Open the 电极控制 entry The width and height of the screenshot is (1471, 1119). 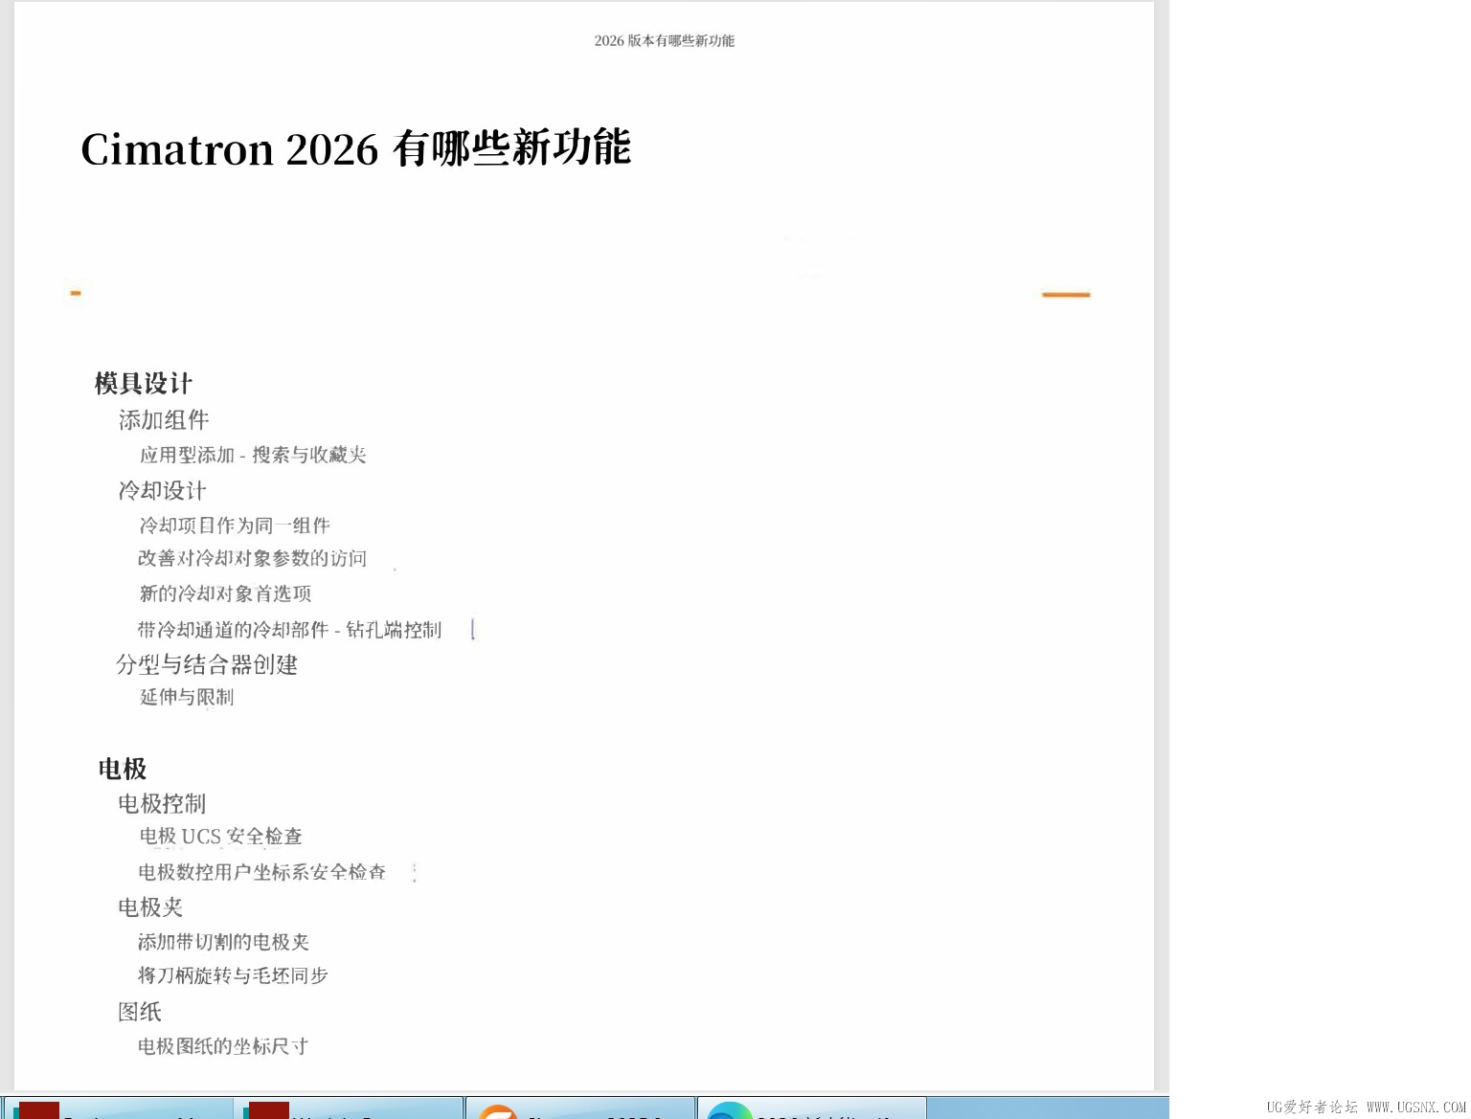click(x=162, y=804)
